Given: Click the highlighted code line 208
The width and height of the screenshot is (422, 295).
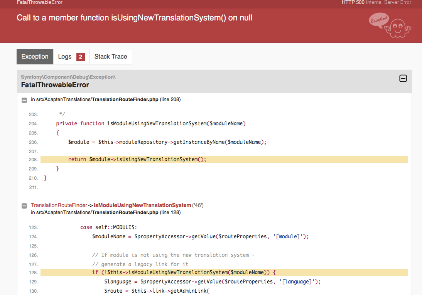Looking at the screenshot, I should point(224,159).
